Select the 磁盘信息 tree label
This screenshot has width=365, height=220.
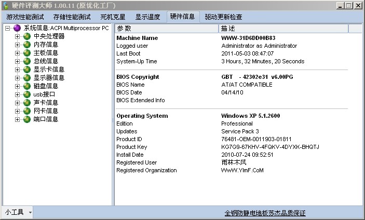coord(46,86)
